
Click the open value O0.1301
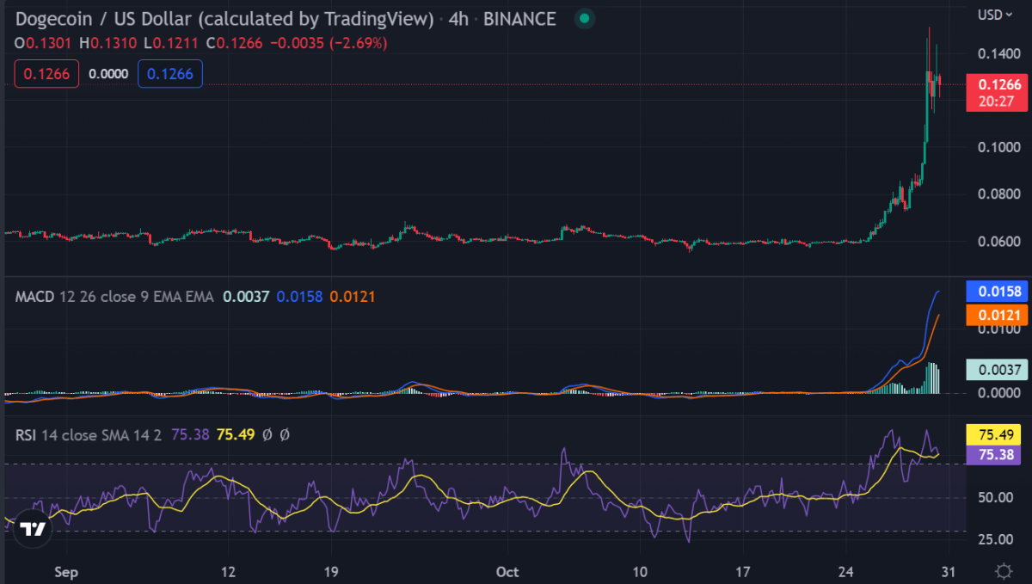[44, 42]
